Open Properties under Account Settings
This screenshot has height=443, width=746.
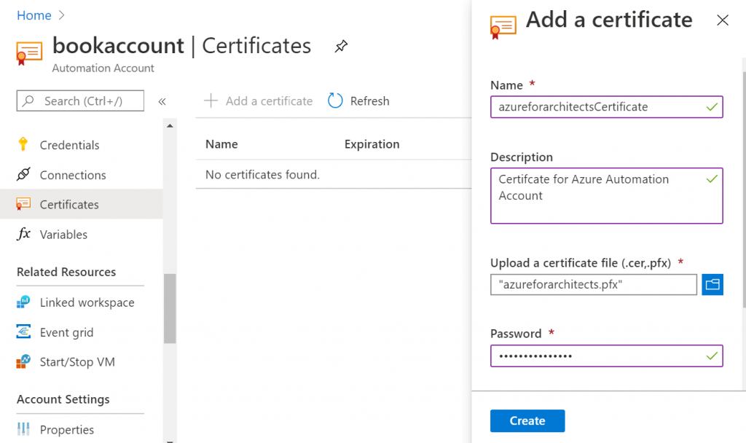click(x=67, y=429)
